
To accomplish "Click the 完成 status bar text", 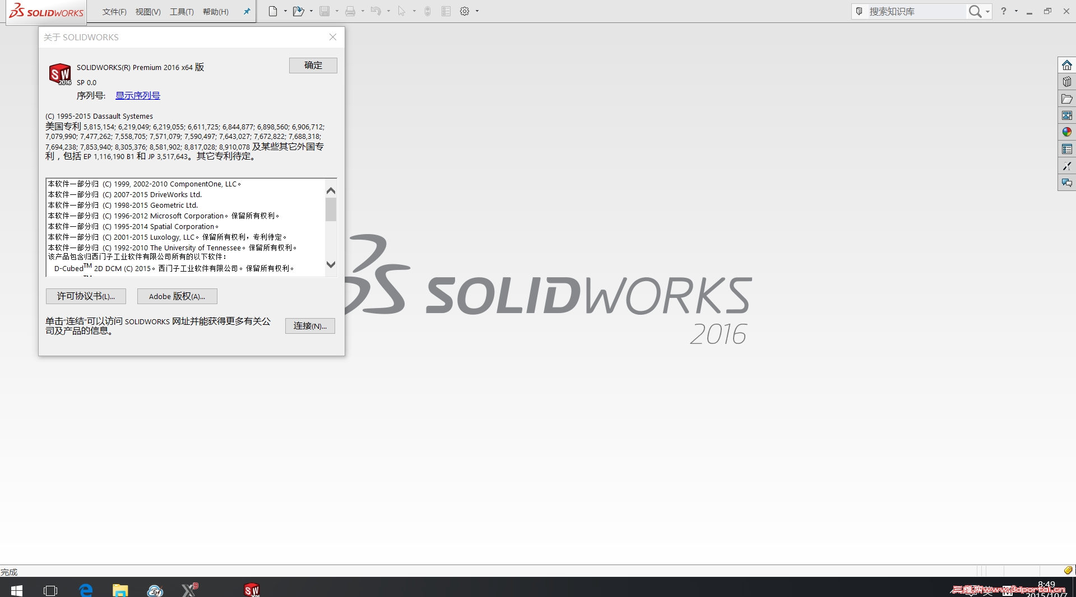I will [x=9, y=572].
